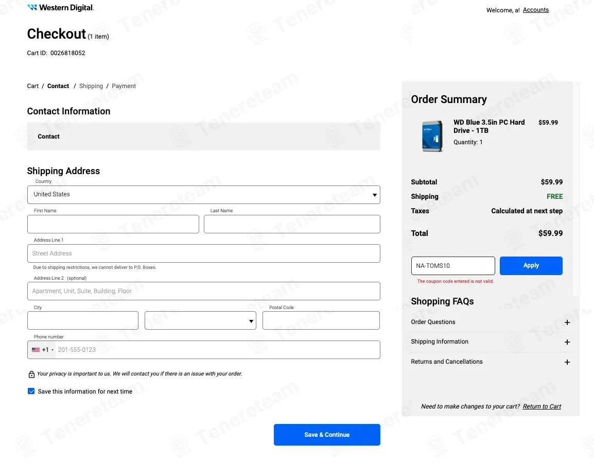Viewport: 594px width, 476px height.
Task: Expand Shipping Information FAQ plus icon
Action: [567, 342]
